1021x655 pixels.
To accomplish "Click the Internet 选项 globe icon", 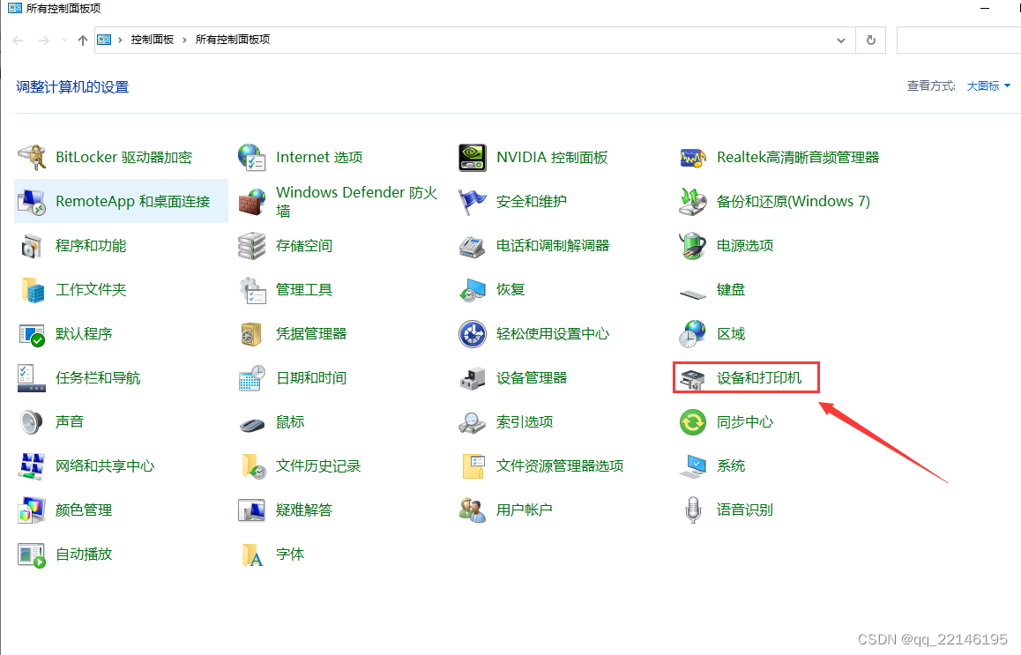I will 252,158.
